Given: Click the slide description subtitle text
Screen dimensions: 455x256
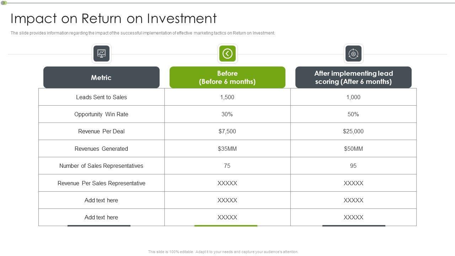Looking at the screenshot, I should pos(143,33).
